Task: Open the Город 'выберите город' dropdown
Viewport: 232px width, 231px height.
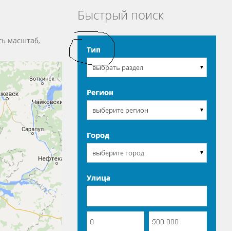Action: tap(147, 153)
